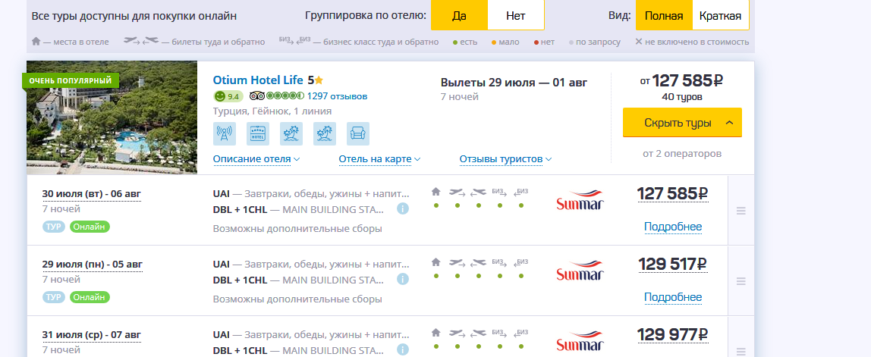Click the green 9.4 smiley rating badge

[x=228, y=96]
